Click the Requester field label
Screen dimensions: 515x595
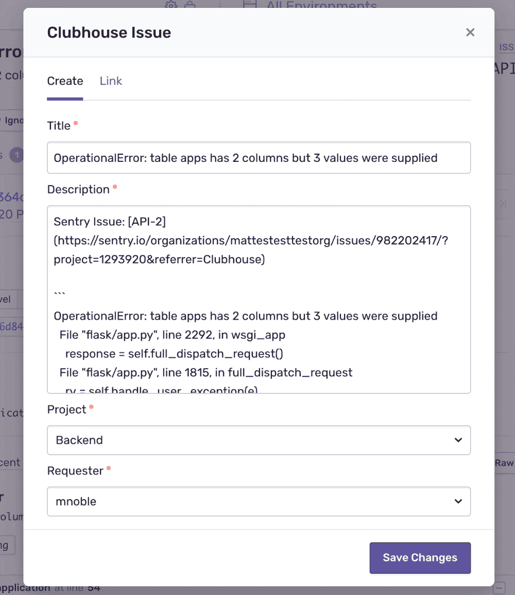tap(75, 471)
